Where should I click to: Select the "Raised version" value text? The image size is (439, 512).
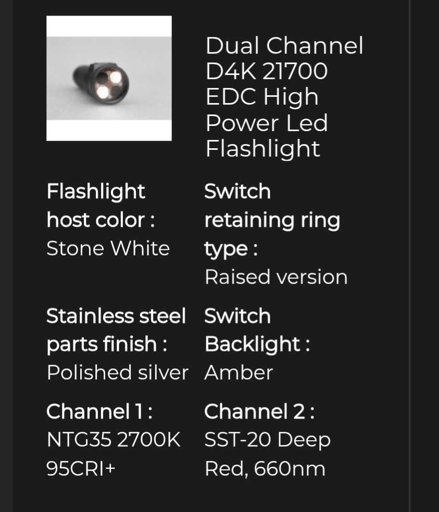pyautogui.click(x=275, y=277)
